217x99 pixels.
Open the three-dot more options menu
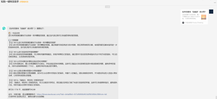click(215, 2)
